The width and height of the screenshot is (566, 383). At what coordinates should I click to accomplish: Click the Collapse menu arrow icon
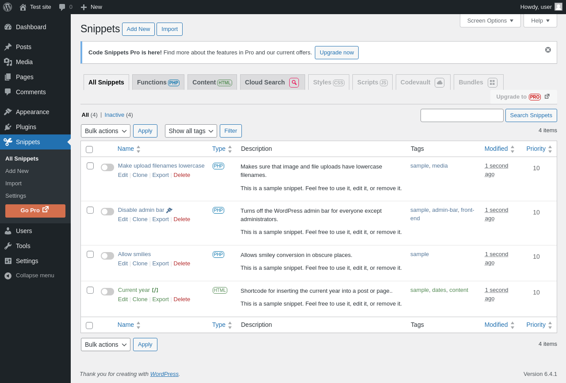click(8, 276)
